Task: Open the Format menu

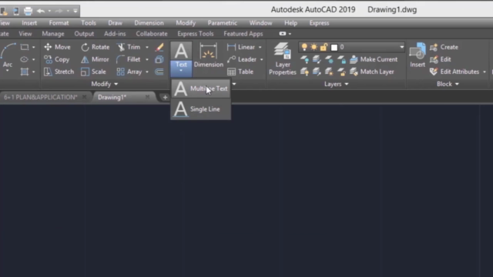Action: (59, 23)
